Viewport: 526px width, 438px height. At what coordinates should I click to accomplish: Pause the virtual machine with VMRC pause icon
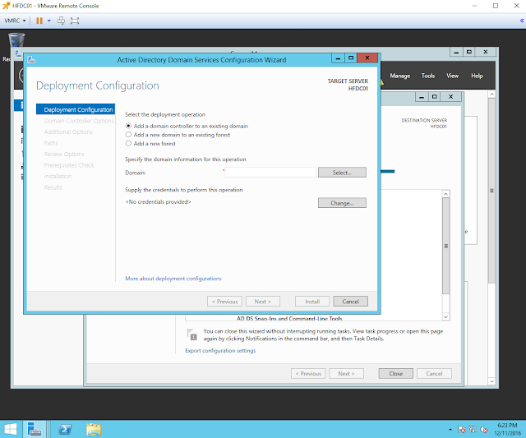coord(39,21)
